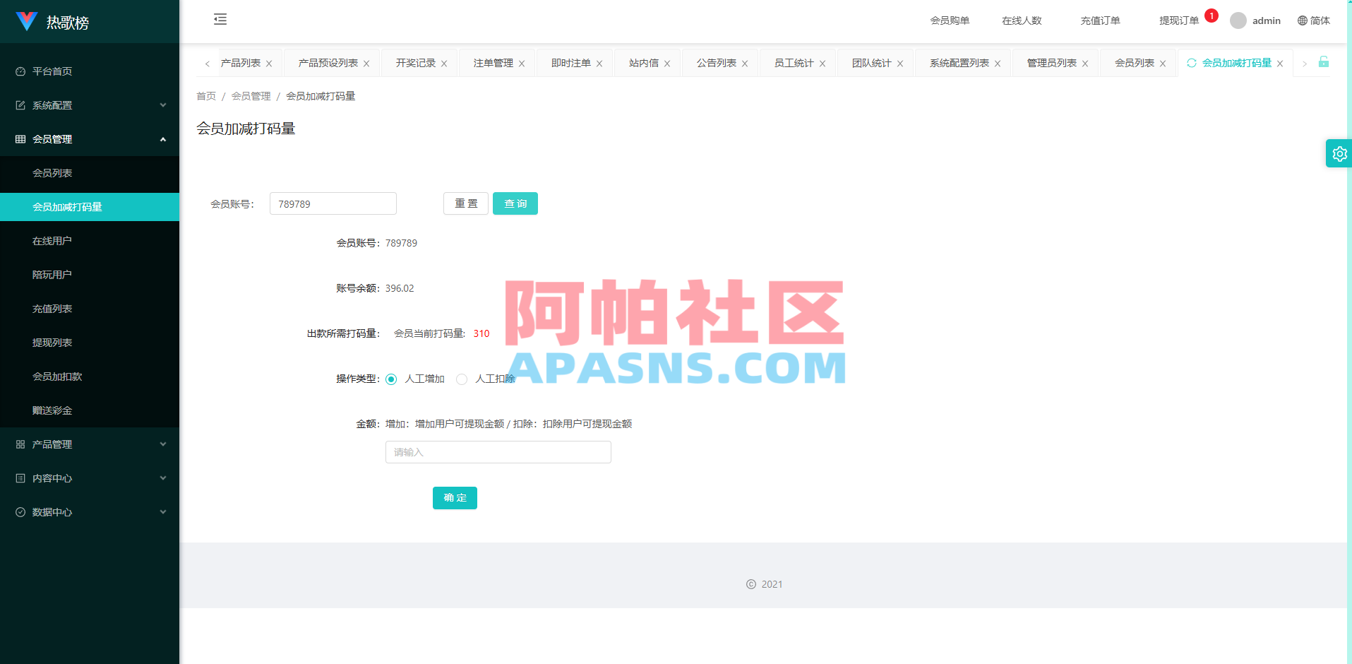Close the 即时注单 tab

(x=599, y=64)
